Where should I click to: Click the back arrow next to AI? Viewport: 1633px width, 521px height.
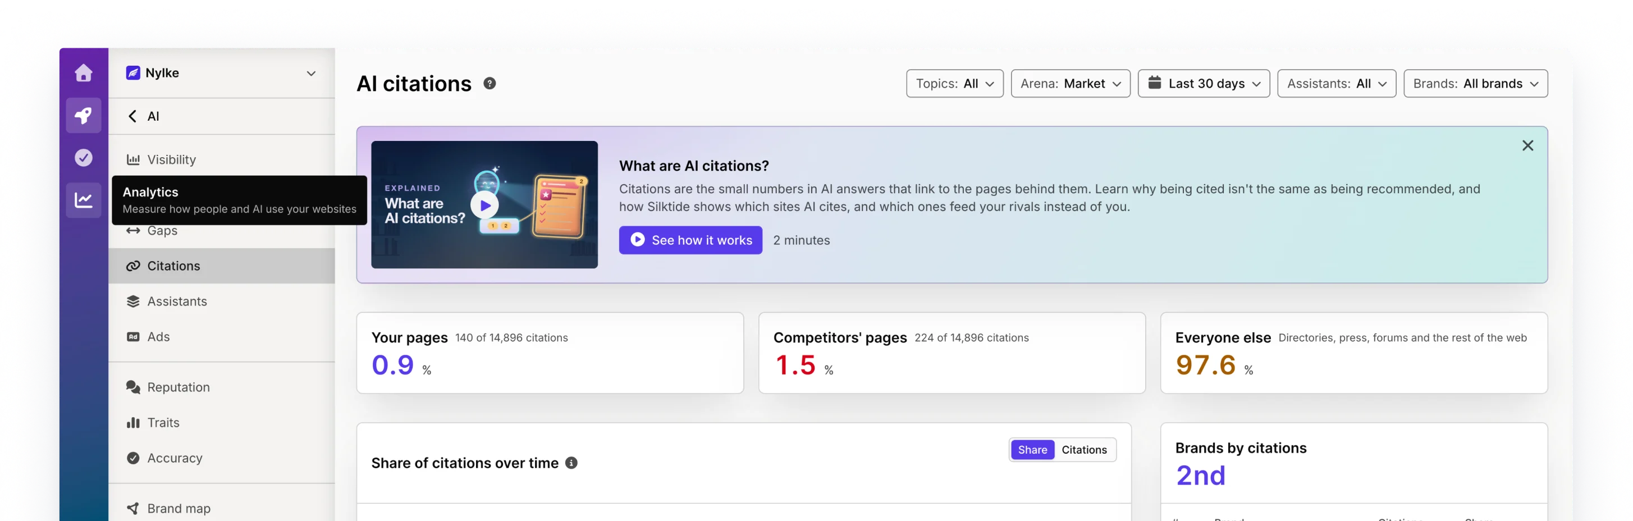click(132, 116)
